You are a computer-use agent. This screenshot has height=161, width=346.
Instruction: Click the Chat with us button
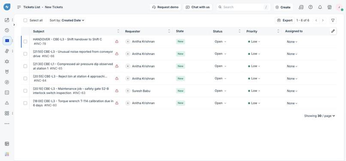tap(198, 7)
